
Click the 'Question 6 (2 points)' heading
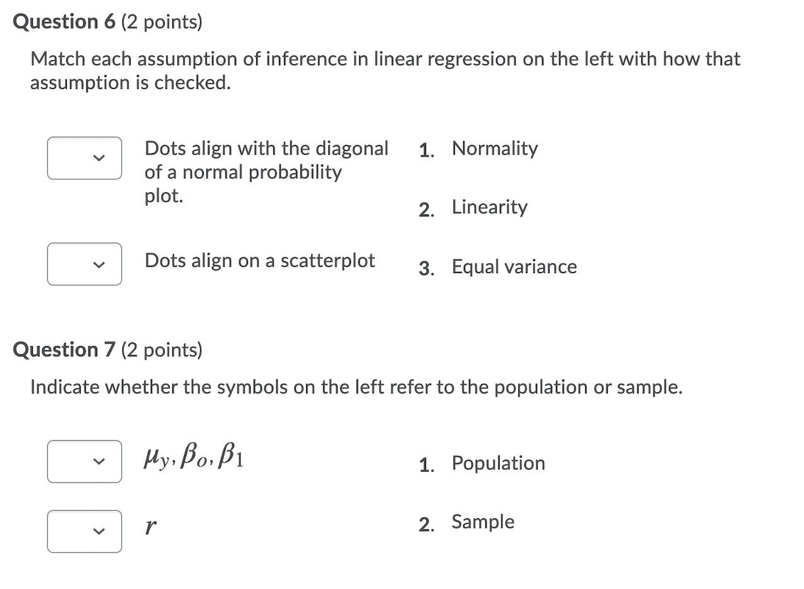click(107, 21)
